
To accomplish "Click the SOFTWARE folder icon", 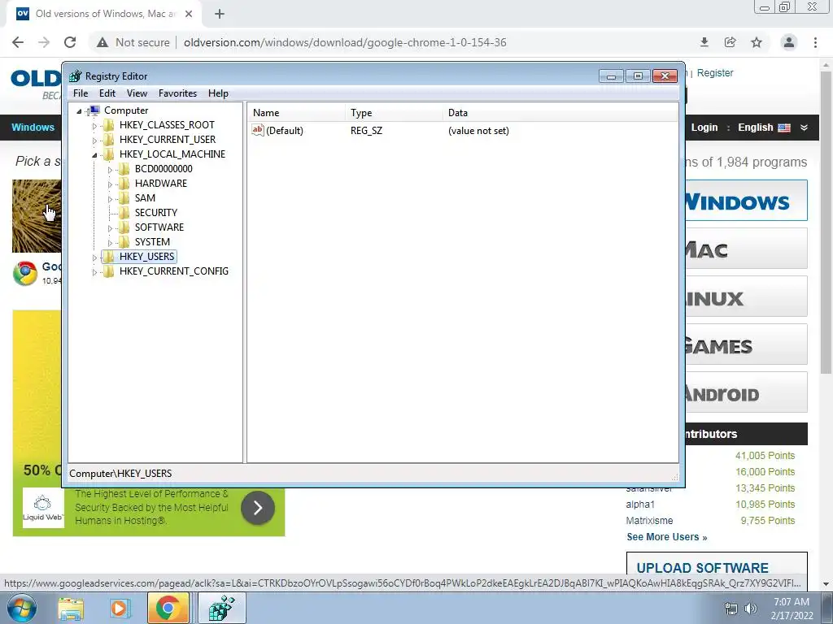I will point(124,227).
